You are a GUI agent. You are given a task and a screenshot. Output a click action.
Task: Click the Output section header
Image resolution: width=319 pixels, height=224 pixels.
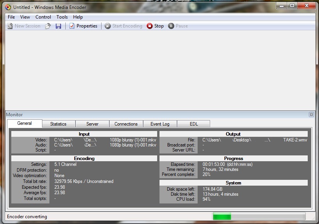coord(233,134)
